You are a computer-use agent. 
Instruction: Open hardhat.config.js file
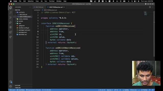pos(24,28)
